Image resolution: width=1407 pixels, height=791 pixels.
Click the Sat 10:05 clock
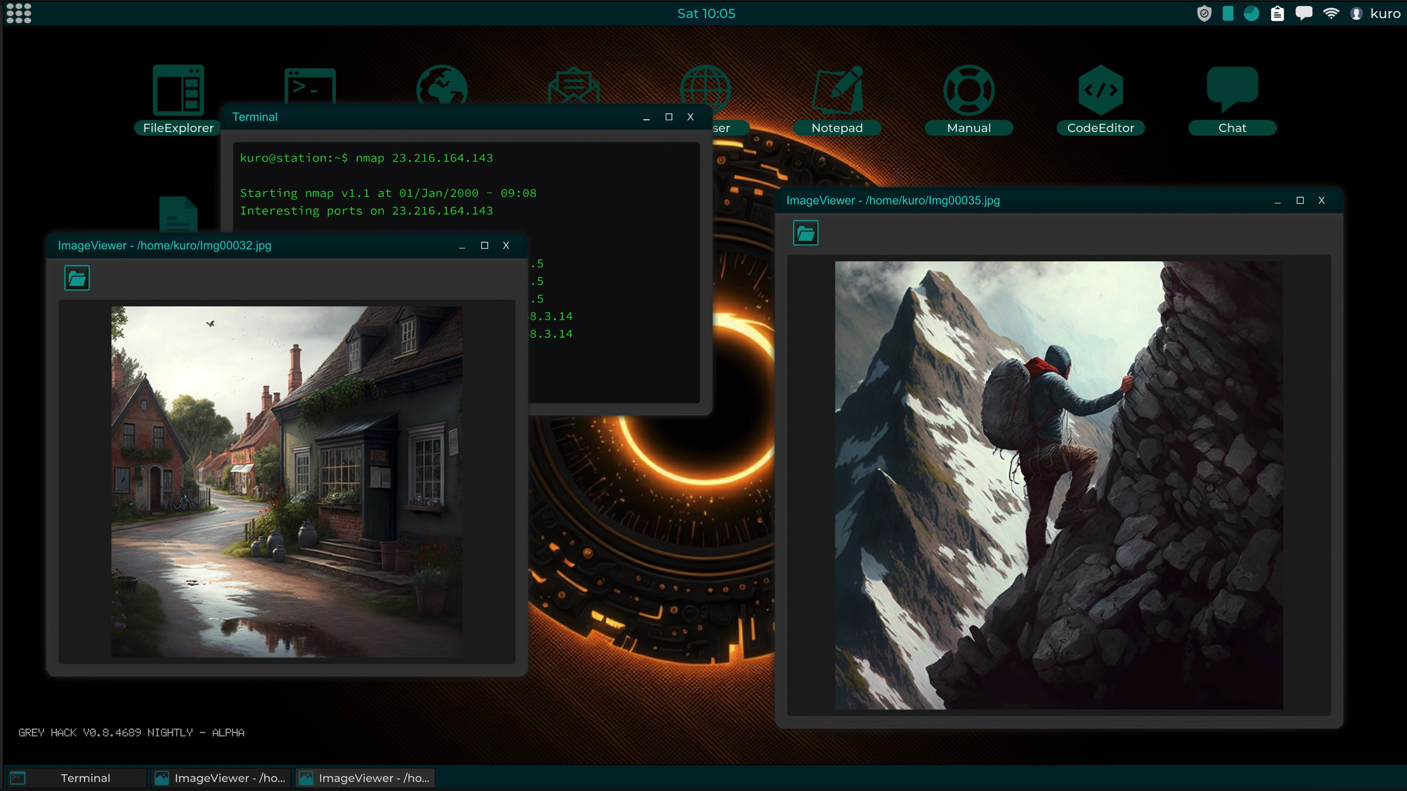pos(706,13)
